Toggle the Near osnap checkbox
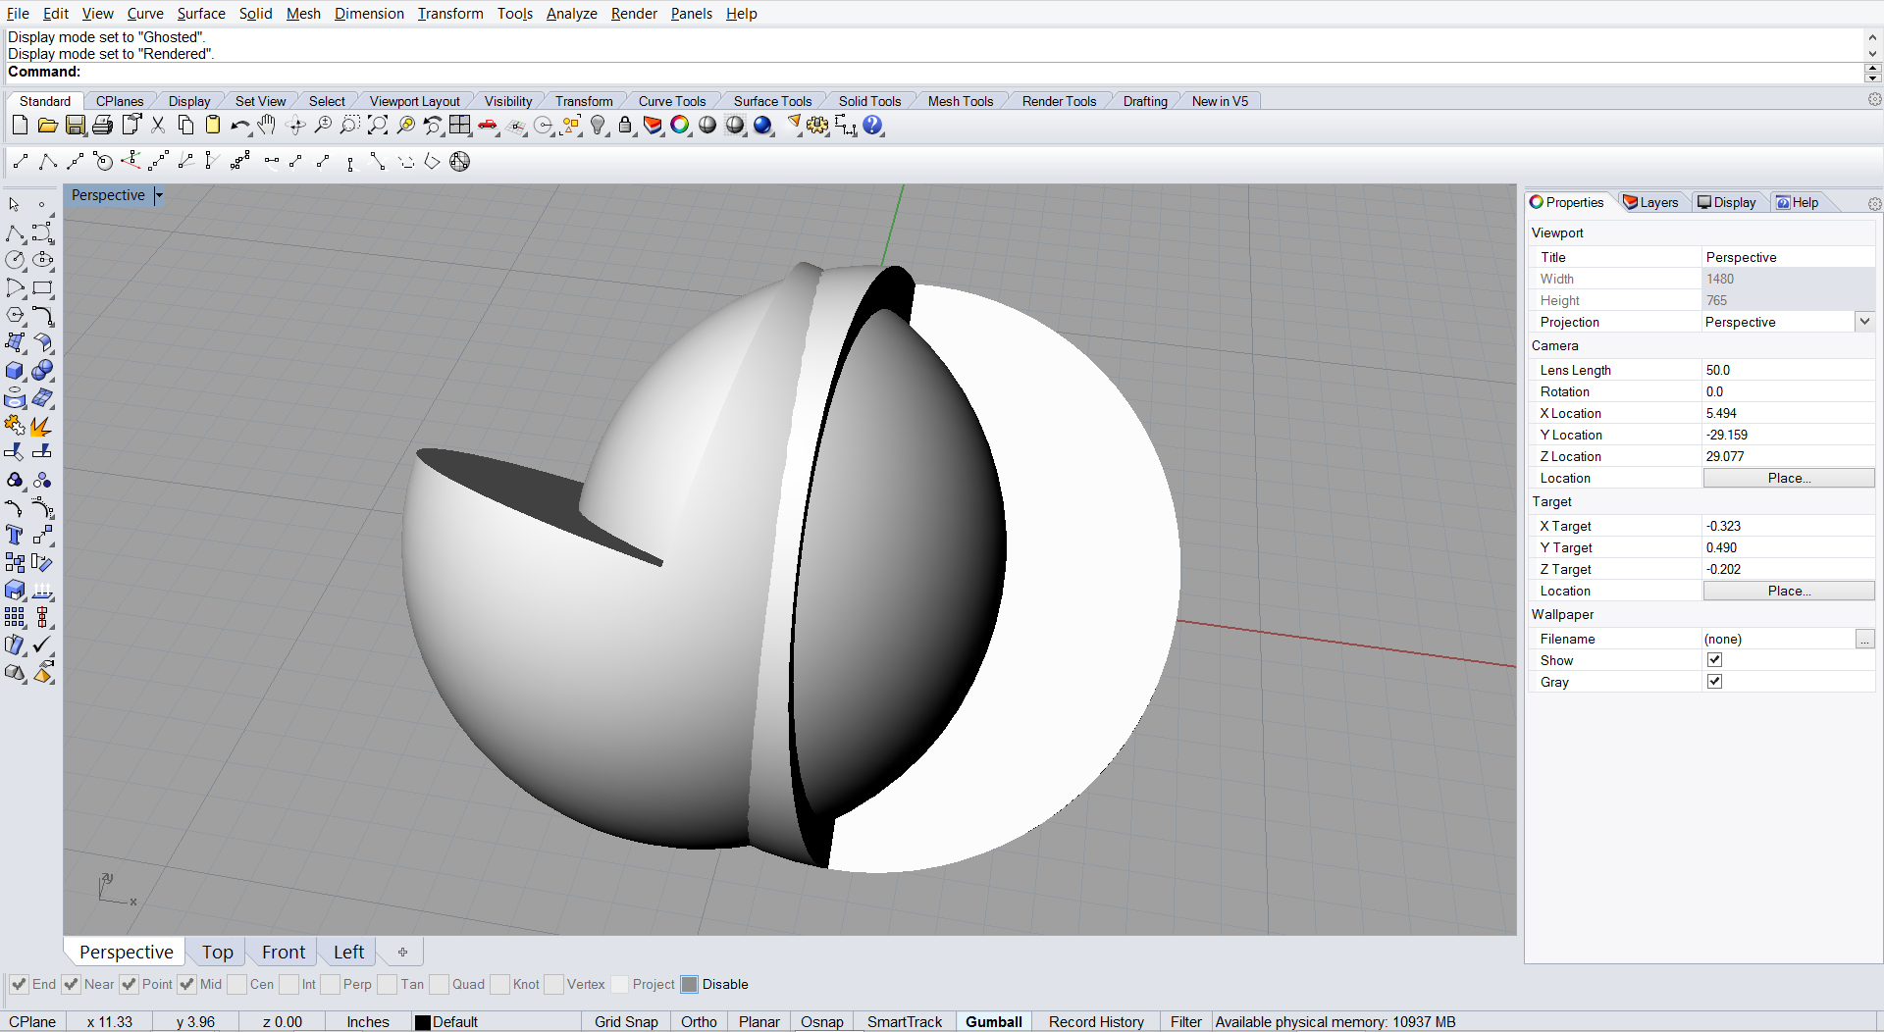Image resolution: width=1884 pixels, height=1032 pixels. pos(71,984)
